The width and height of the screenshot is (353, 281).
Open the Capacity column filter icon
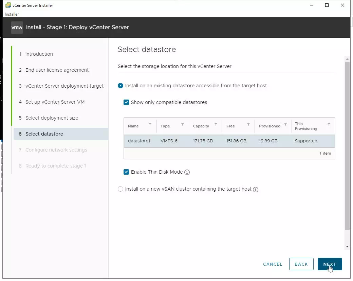click(x=216, y=124)
